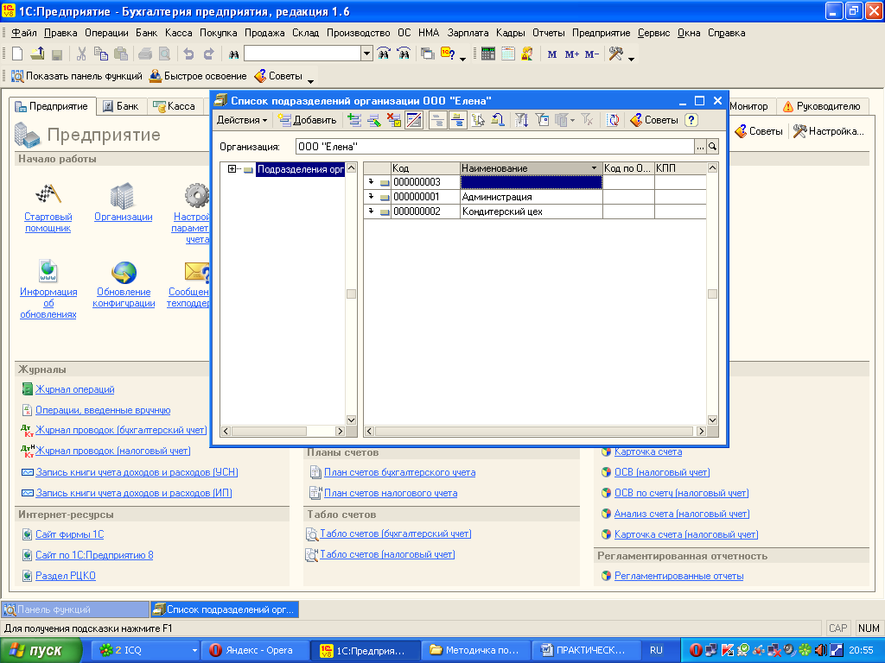Screen dimensions: 885x663
Task: Click Советы in the list window toolbar
Action: [x=655, y=120]
